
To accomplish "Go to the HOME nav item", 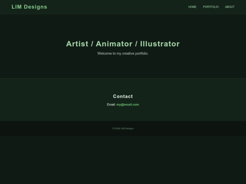I will pyautogui.click(x=192, y=7).
